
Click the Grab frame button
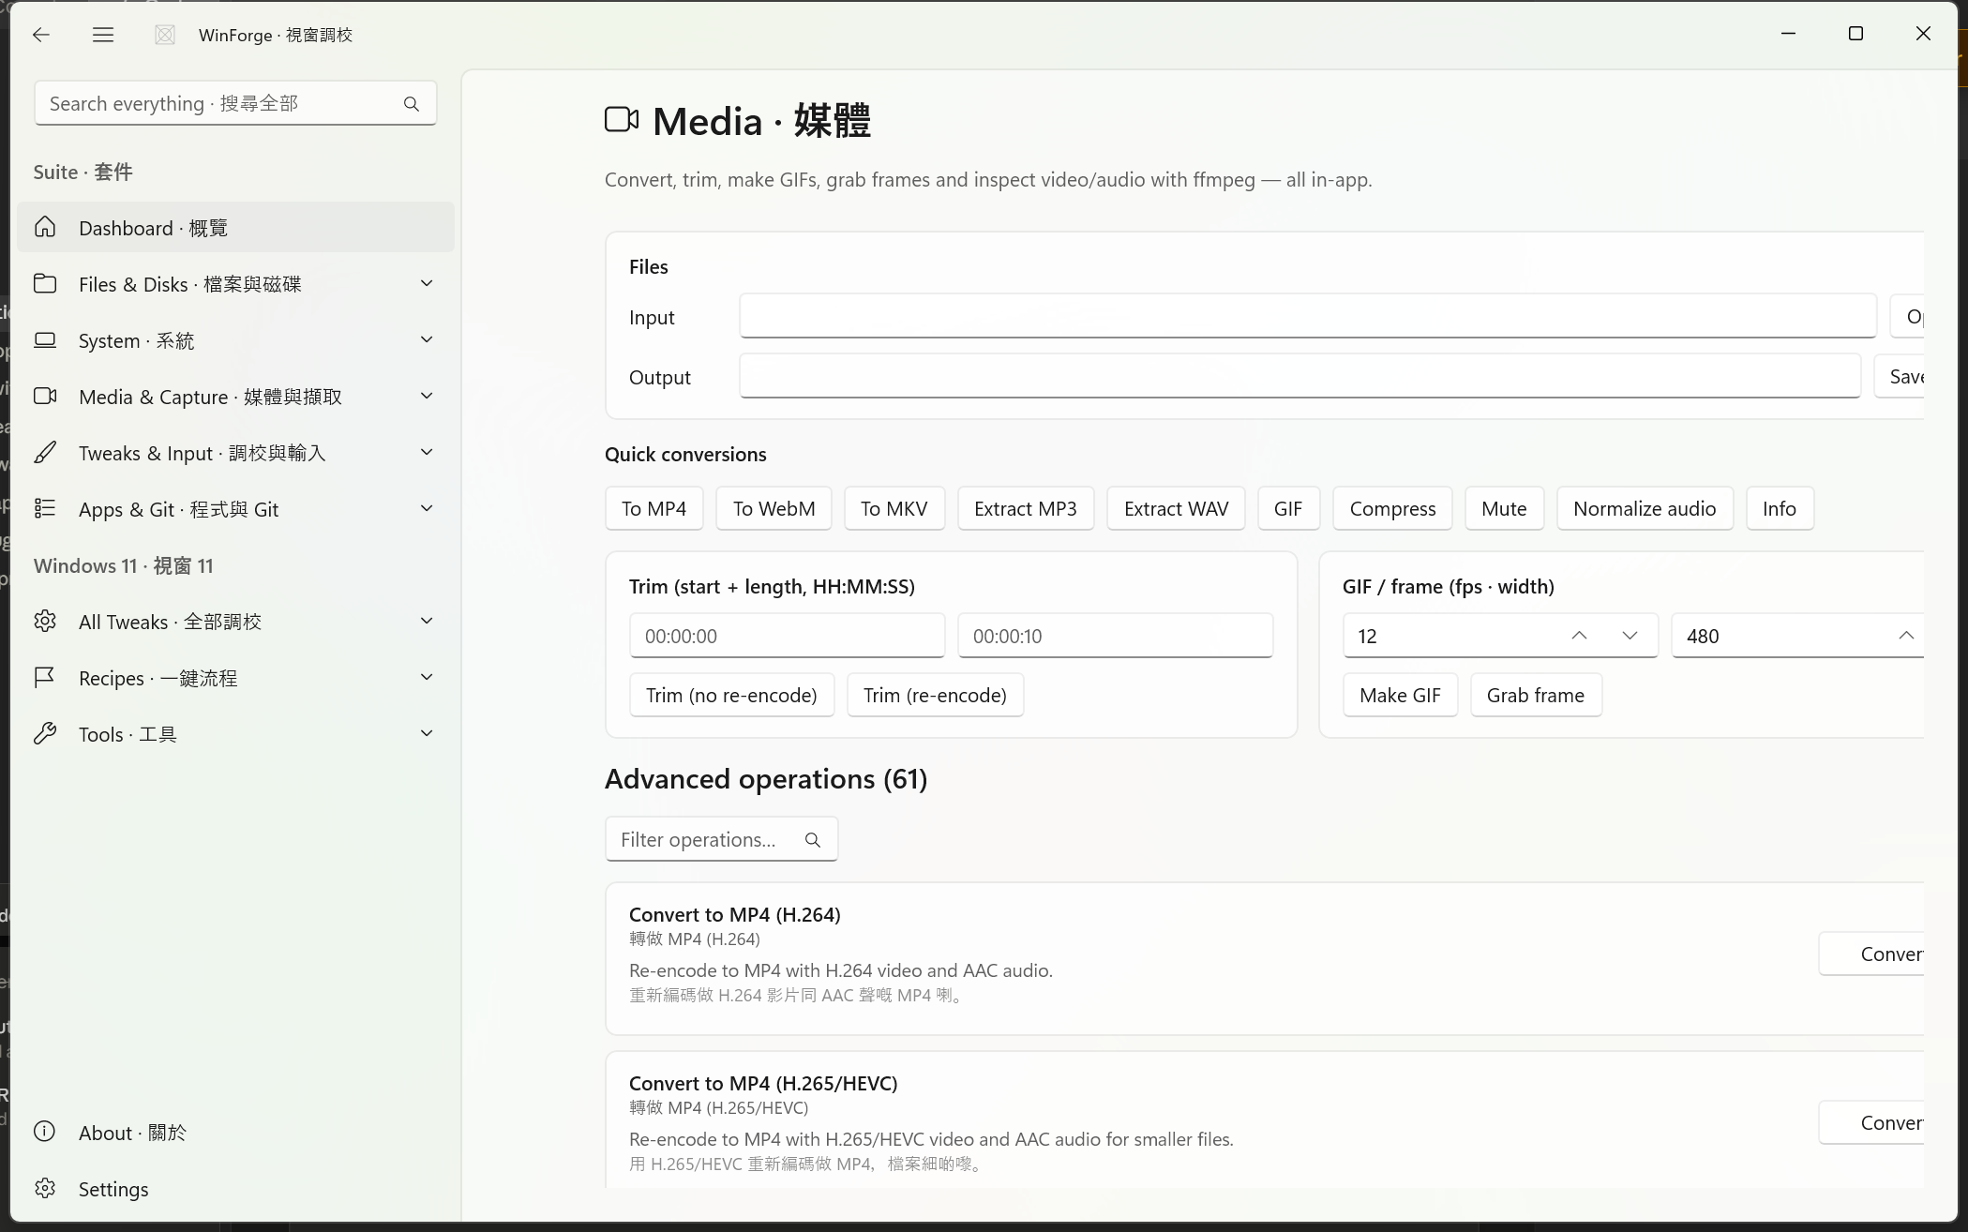[1536, 695]
